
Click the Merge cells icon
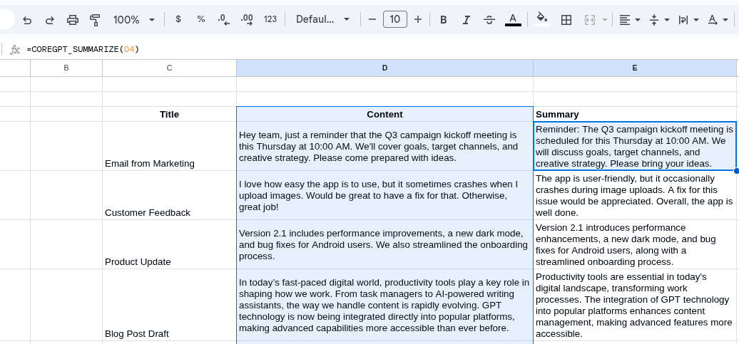[590, 20]
